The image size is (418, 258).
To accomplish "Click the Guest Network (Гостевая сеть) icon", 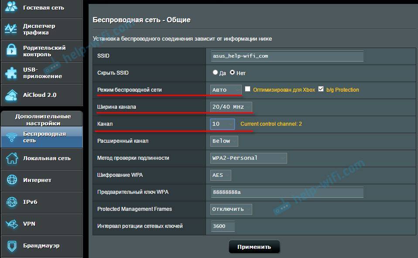I will 11,8.
